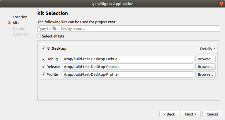Browse for the Debug build directory
This screenshot has width=225, height=120.
205,59
